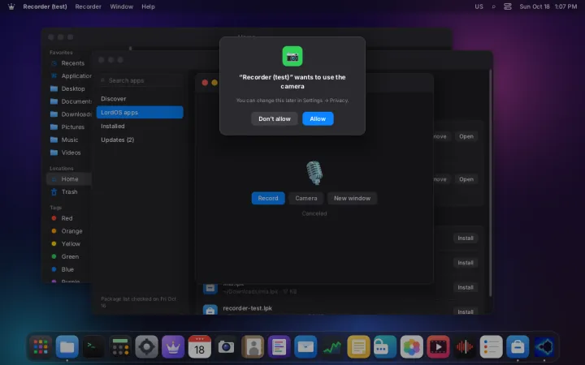Open the Window menu
585x365 pixels.
click(x=121, y=6)
